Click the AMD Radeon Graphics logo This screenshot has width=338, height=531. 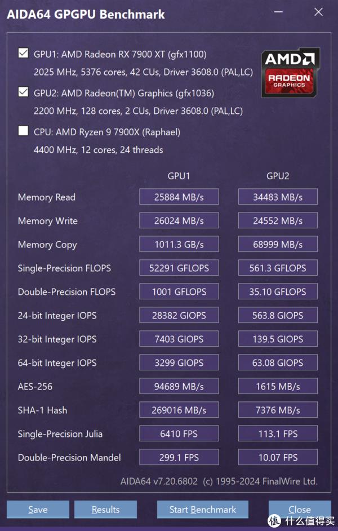click(x=291, y=73)
